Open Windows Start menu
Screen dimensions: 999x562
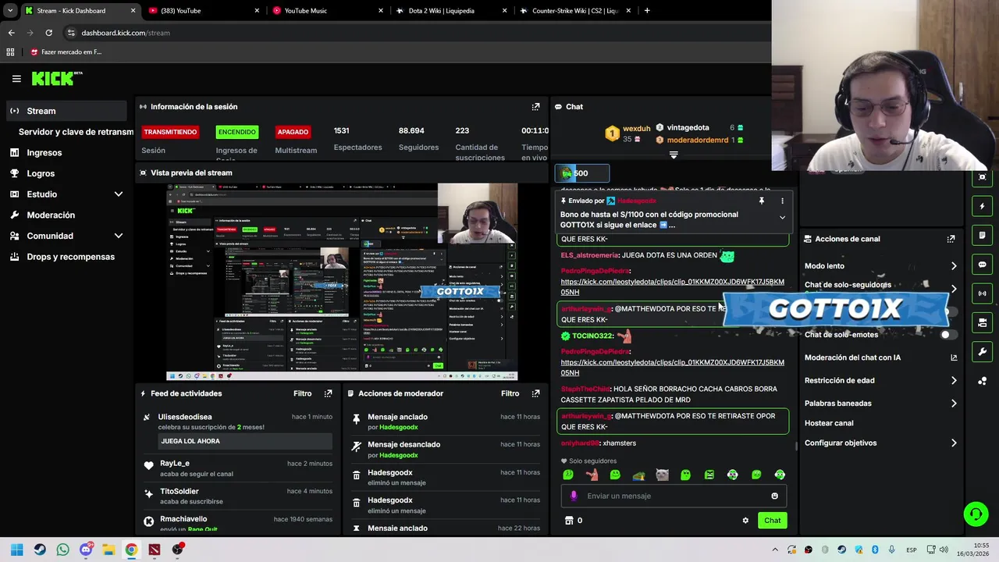click(16, 550)
